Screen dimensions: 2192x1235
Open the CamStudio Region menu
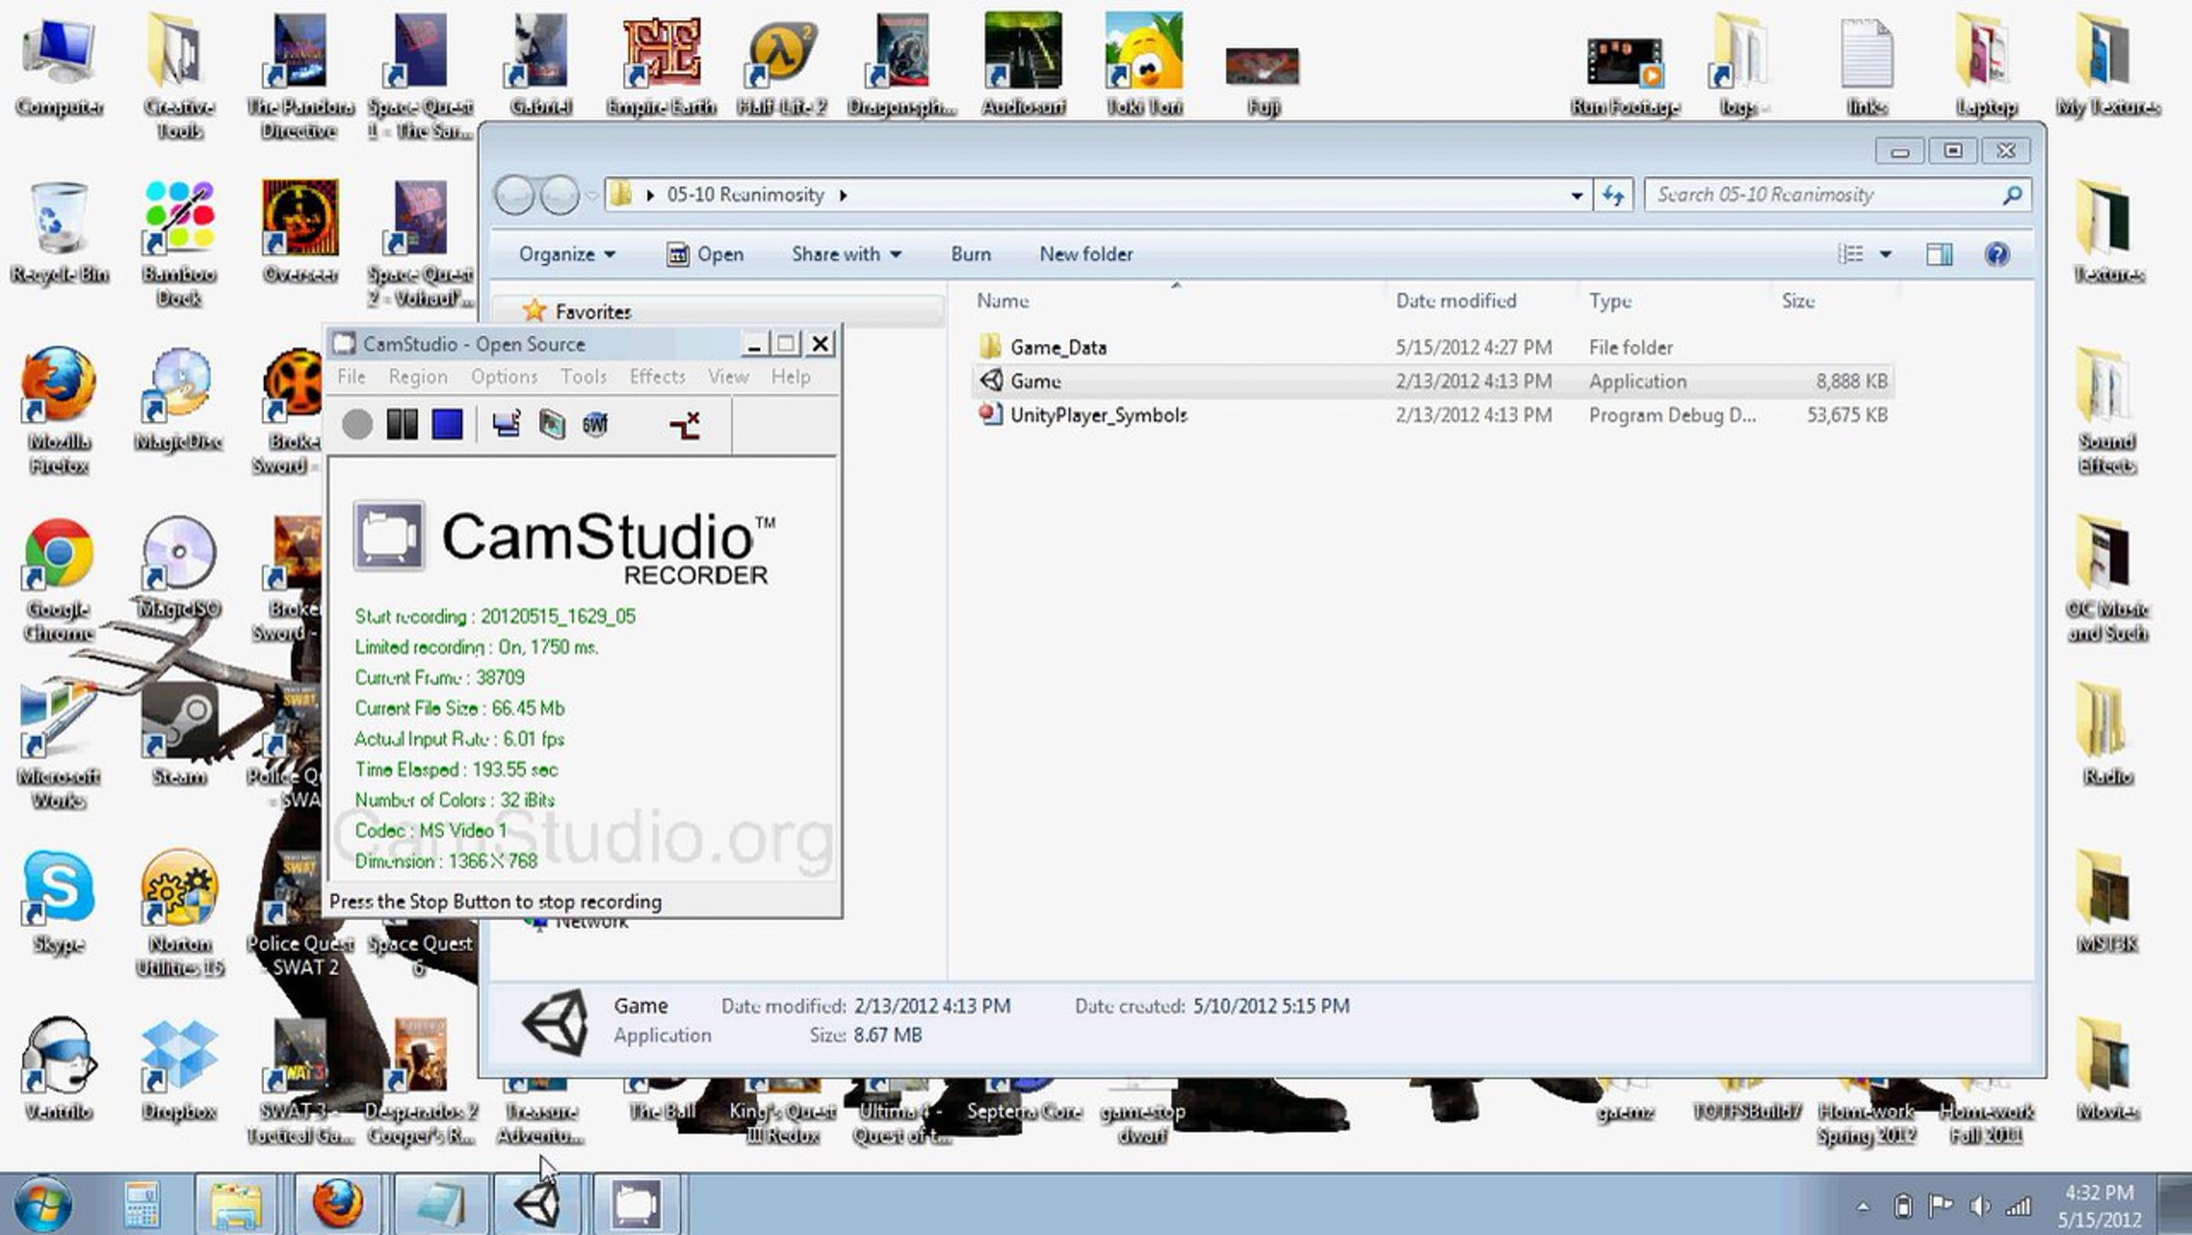pos(417,376)
